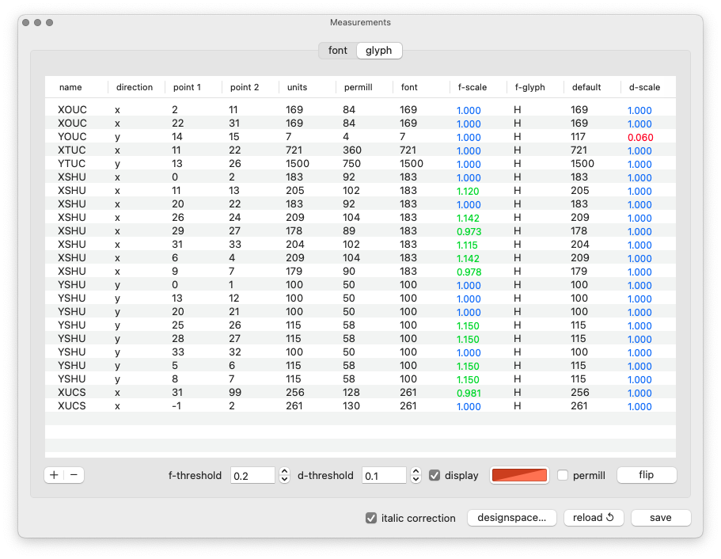Sort by the name column header
Viewport: 721px width, 559px height.
pos(70,87)
